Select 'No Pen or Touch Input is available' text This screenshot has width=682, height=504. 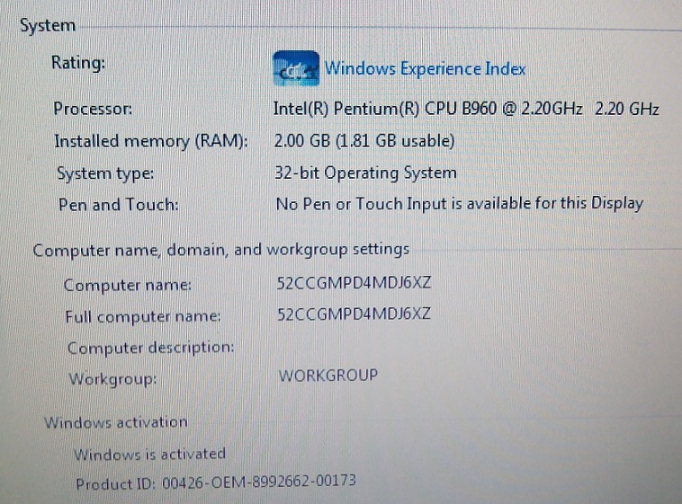click(404, 204)
